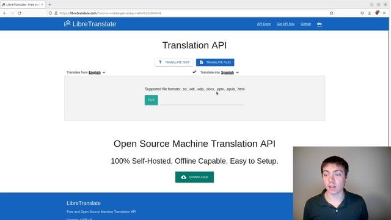
Task: Open the source language English dropdown
Action: pos(97,73)
